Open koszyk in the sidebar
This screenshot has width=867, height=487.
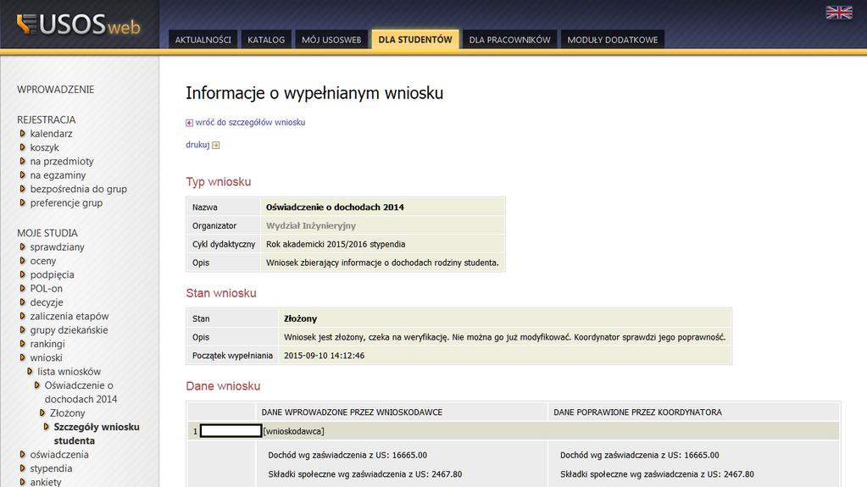tap(45, 147)
